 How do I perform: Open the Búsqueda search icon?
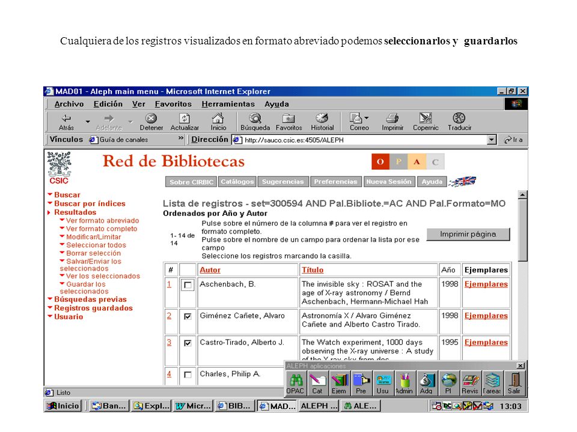coord(255,118)
